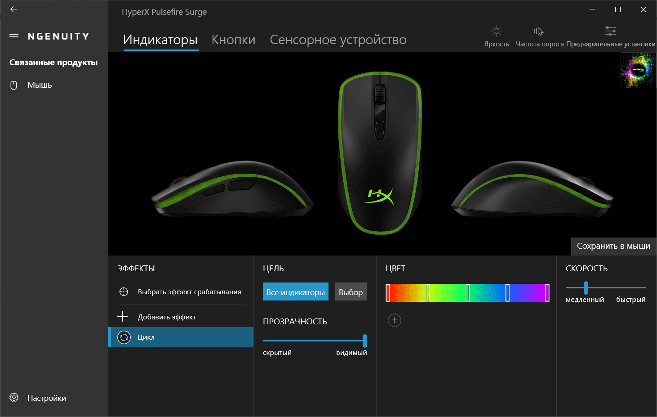Toggle the NGENUITY hamburger menu
Viewport: 657px width, 417px height.
[x=14, y=36]
